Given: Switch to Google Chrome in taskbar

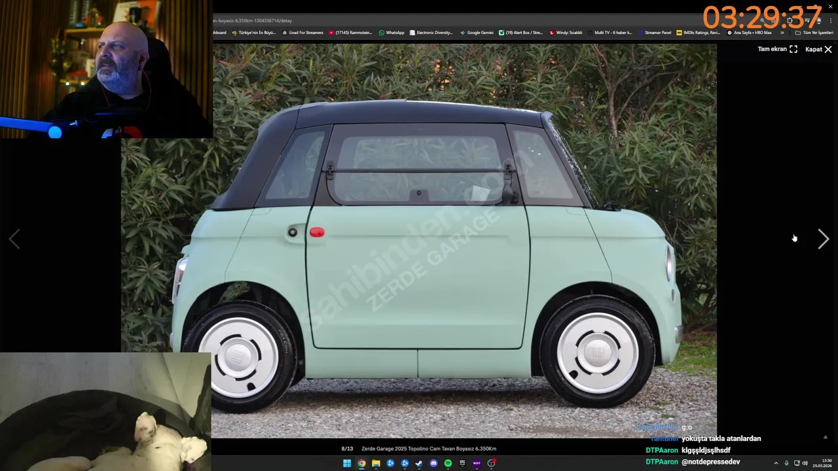Looking at the screenshot, I should (361, 463).
